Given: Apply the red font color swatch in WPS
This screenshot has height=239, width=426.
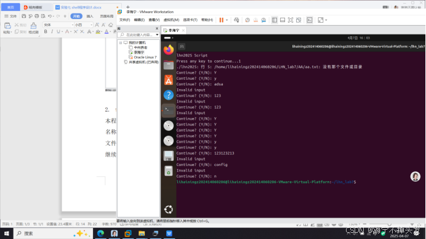Looking at the screenshot, I should pos(67,32).
